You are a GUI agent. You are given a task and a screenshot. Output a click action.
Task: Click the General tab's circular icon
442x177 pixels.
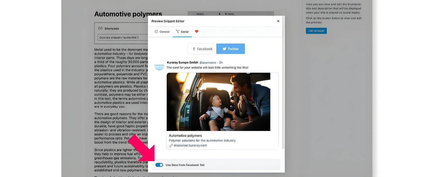[156, 32]
